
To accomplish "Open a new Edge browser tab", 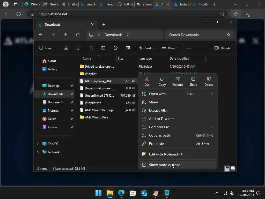I will (x=215, y=4).
